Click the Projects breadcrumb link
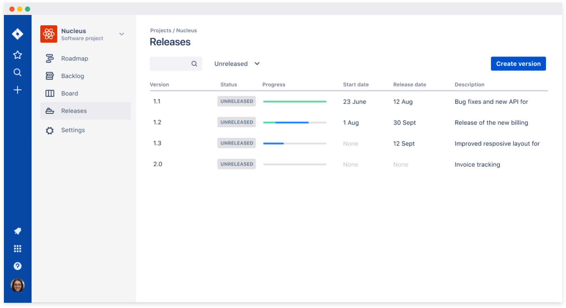Viewport: 566px width, 308px height. 161,31
